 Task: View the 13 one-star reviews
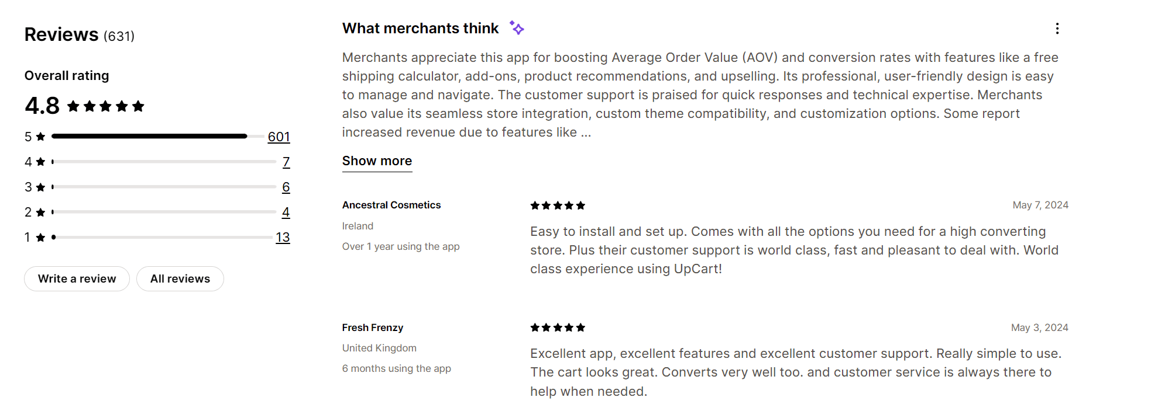coord(283,237)
